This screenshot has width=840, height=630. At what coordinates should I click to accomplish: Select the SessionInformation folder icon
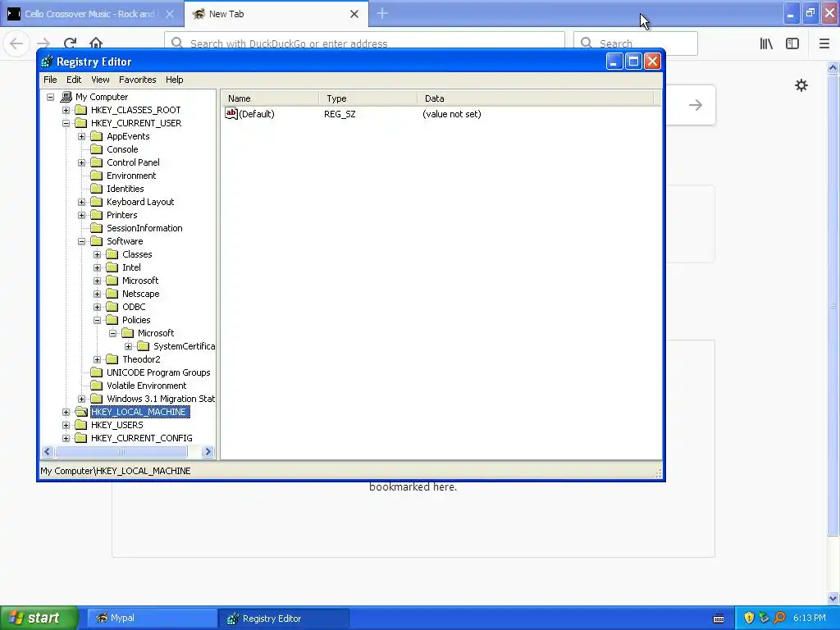coord(97,228)
